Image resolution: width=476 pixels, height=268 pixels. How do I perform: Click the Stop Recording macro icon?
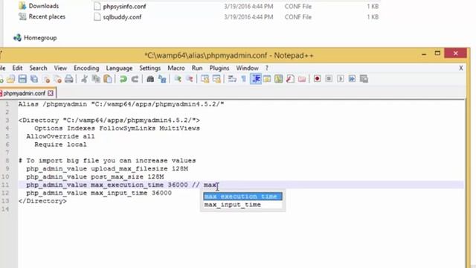tap(329, 79)
